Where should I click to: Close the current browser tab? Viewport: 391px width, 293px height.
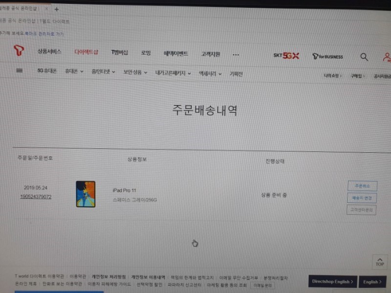coord(46,9)
